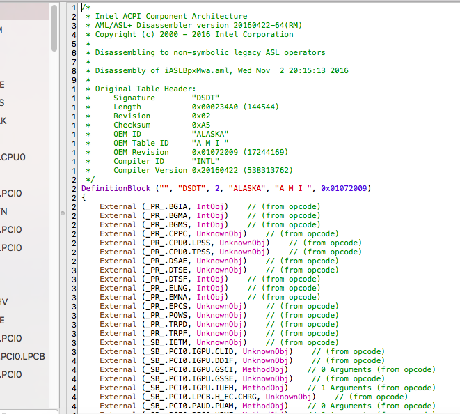Click the Signature "DSDT" header comment line

coord(167,98)
